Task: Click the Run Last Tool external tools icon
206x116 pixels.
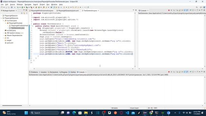Action: click(x=31, y=7)
